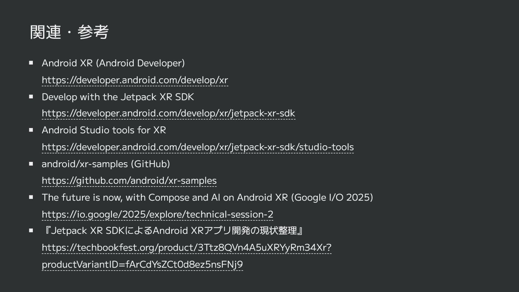Click the bullet beside android/xr-samples (GitHub)

point(31,164)
